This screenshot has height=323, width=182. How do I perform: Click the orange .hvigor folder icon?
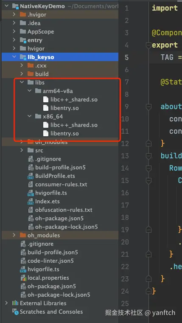(x=23, y=14)
